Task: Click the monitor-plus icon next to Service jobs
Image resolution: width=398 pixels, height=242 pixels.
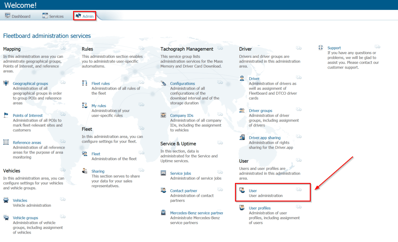Action: click(220, 172)
